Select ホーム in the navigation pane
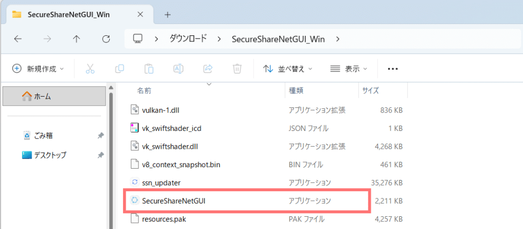 pyautogui.click(x=42, y=96)
